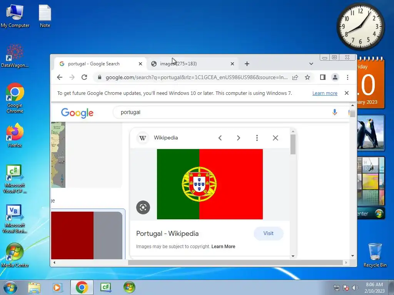The height and width of the screenshot is (295, 394).
Task: Open Chrome side panel icon
Action: [x=323, y=77]
